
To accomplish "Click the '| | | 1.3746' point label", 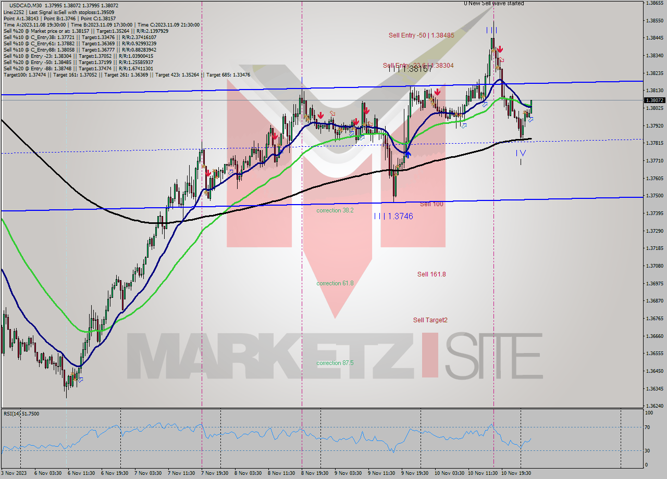I will 393,216.
